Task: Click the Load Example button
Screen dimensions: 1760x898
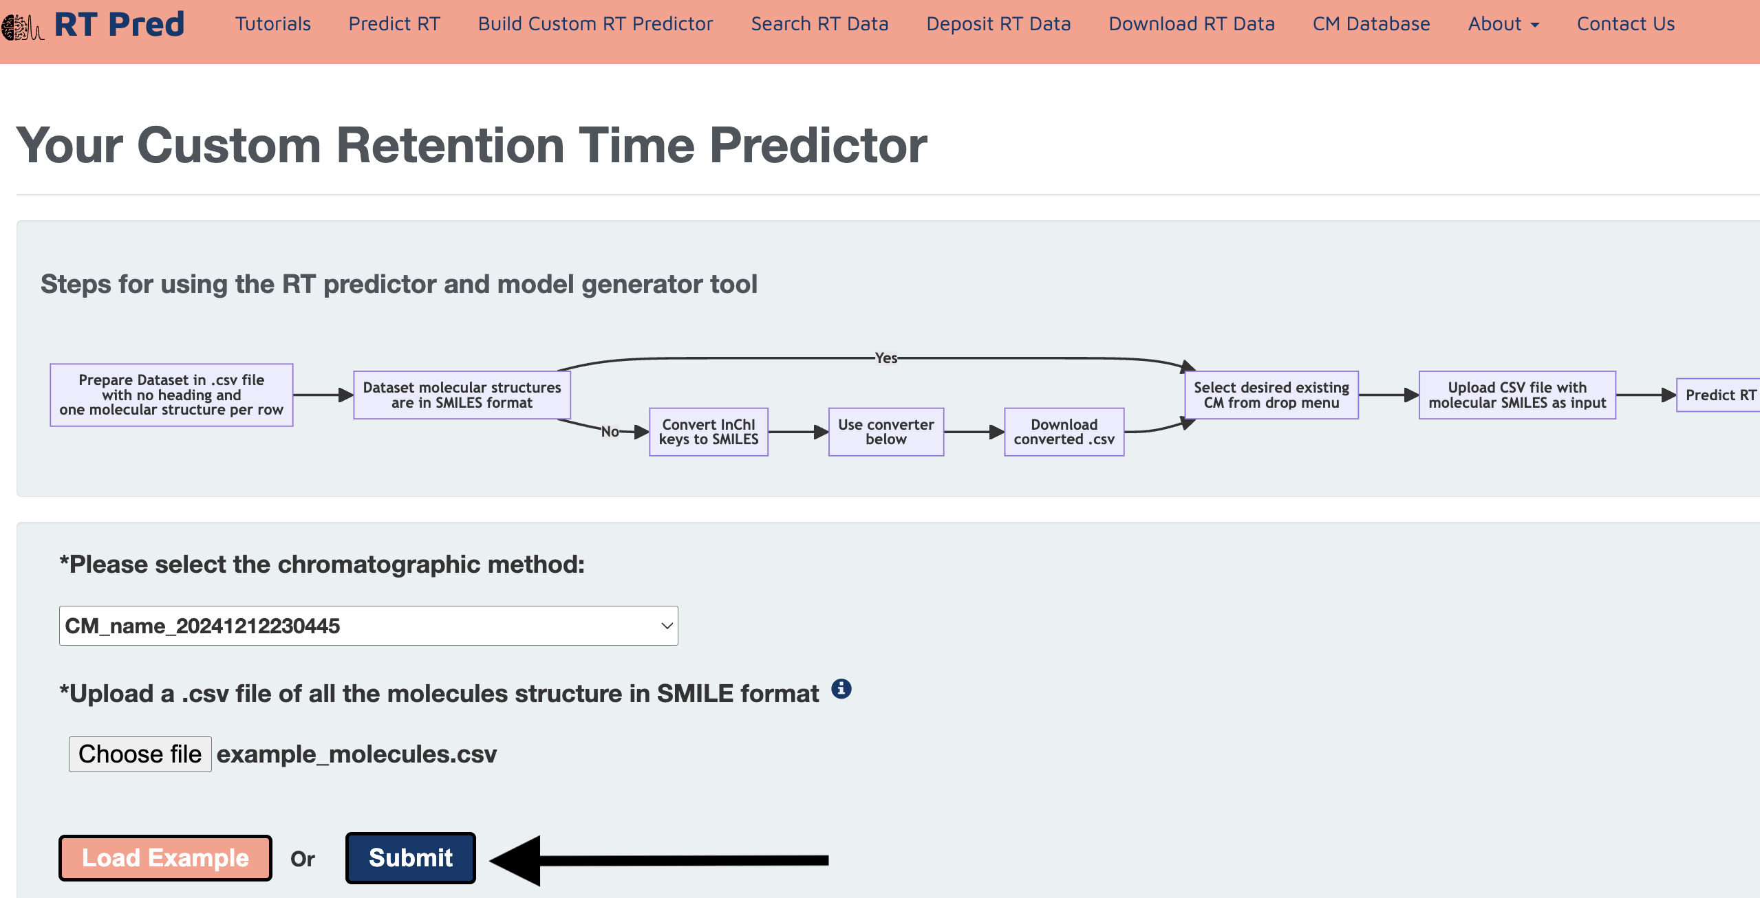Action: (x=165, y=858)
